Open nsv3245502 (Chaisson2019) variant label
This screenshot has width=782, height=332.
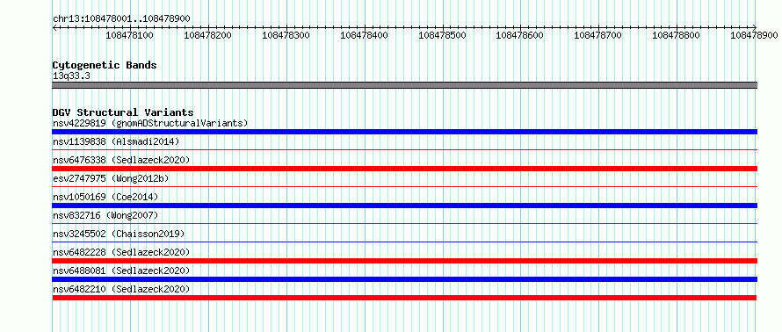(x=119, y=234)
